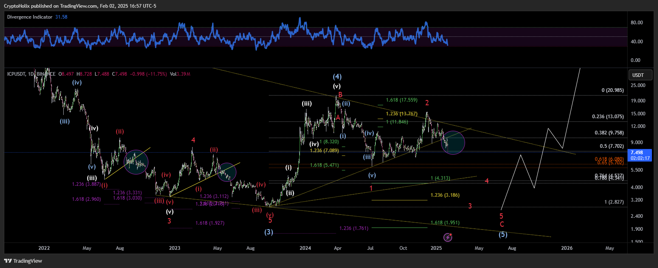Screen dimensions: 658x268
Task: Click the CryptoHolix published on TradingView.com header
Action: tap(80, 6)
